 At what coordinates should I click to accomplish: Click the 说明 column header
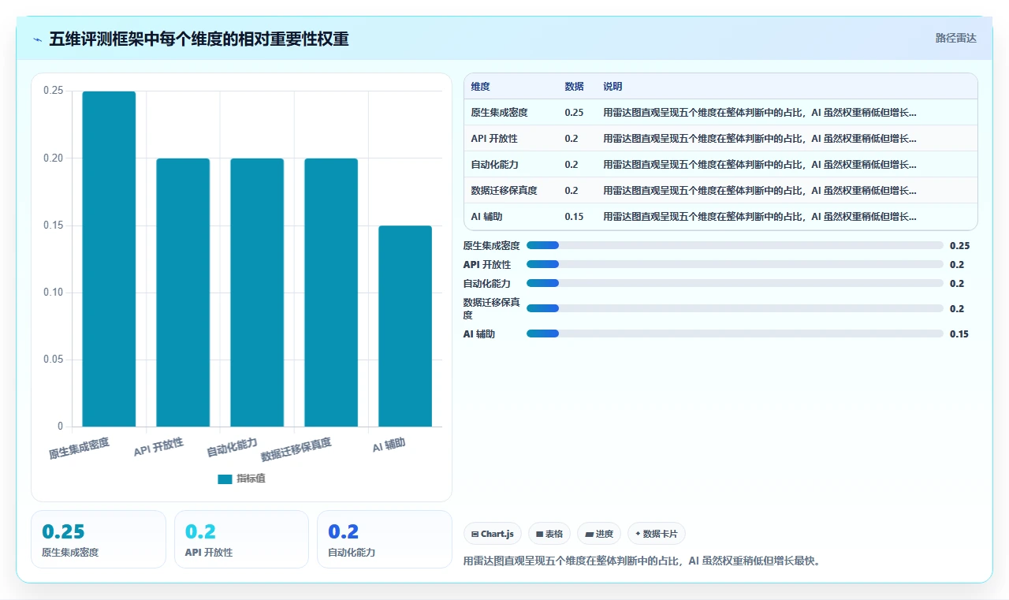(x=612, y=86)
